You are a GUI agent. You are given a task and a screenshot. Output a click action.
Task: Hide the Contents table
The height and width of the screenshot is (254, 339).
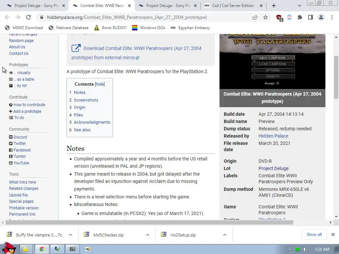click(x=100, y=84)
